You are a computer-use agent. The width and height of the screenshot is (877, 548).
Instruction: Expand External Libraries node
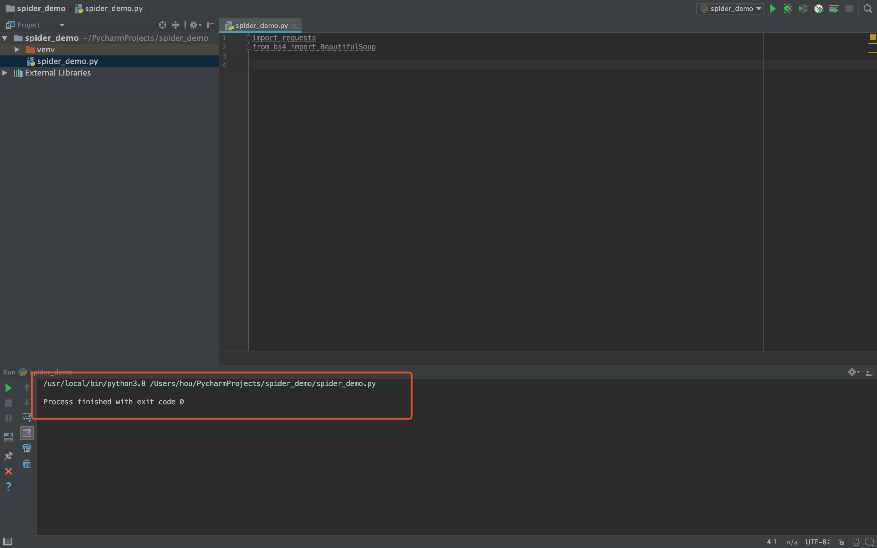point(5,72)
